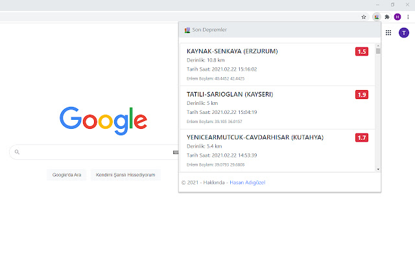Click the © 2021 - Hakkında footer text

tap(203, 183)
